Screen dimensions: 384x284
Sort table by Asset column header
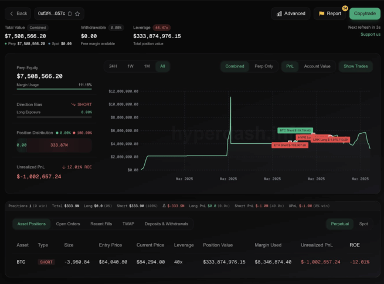pyautogui.click(x=22, y=245)
